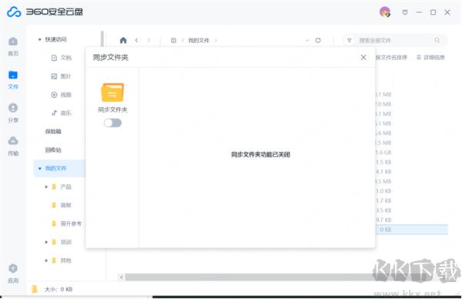Click the horizontal scrollbar left arrow
The width and height of the screenshot is (462, 299).
[122, 277]
